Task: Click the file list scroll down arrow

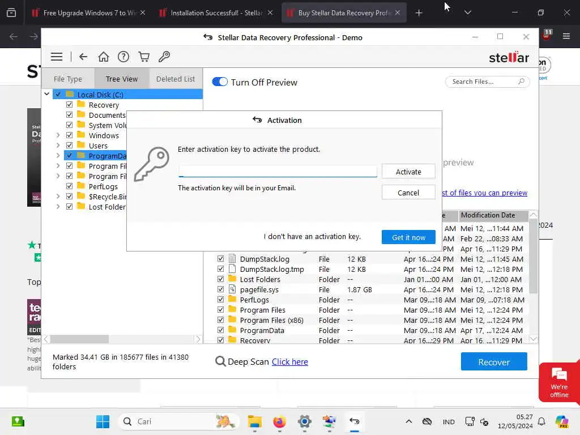Action: 533,339
